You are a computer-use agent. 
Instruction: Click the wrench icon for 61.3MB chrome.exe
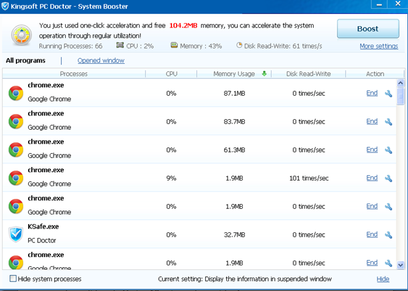click(388, 150)
